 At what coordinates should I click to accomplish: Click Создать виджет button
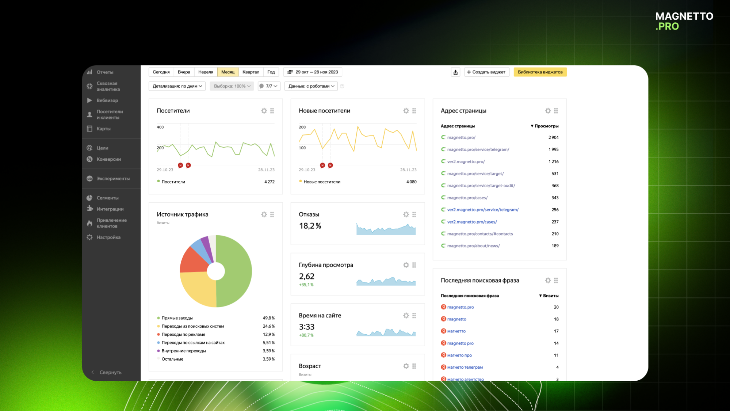[486, 72]
